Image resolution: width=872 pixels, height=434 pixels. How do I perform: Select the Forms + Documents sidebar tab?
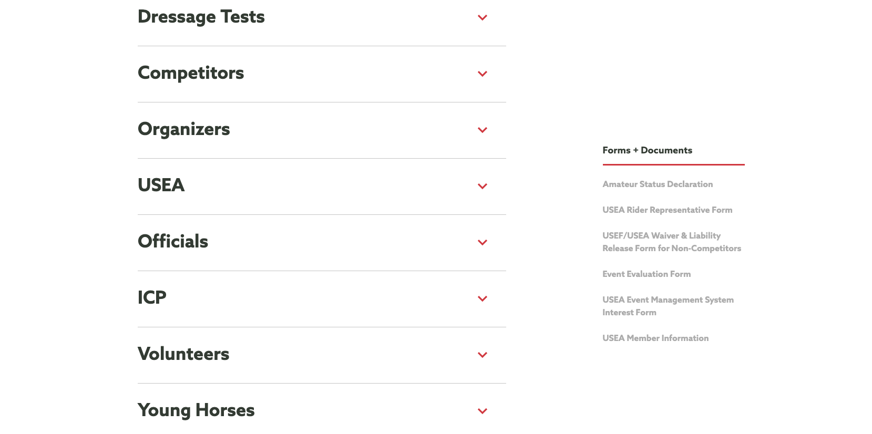pyautogui.click(x=647, y=150)
